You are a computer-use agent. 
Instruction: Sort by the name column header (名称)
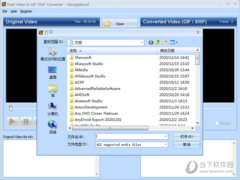tap(112, 51)
